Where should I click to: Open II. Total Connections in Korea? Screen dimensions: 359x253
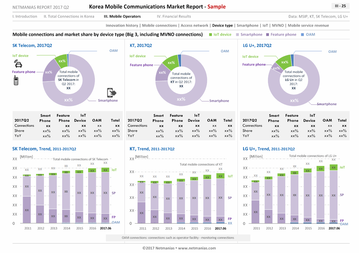[69, 16]
